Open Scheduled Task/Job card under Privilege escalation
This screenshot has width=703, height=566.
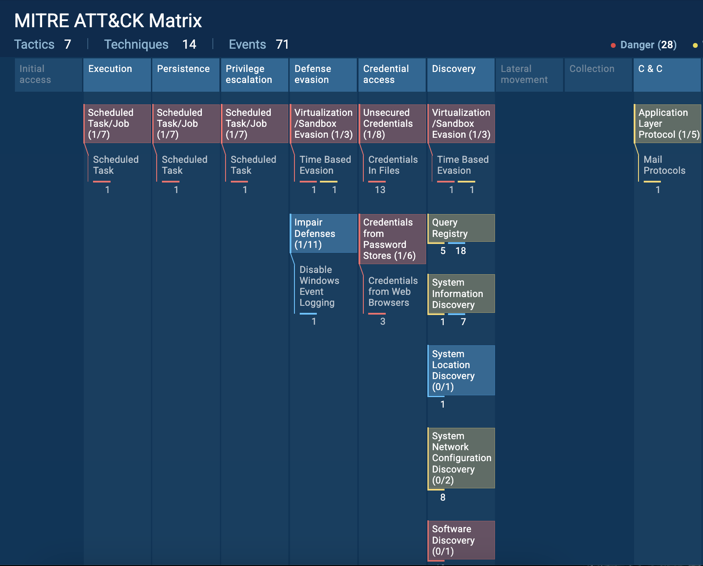point(255,124)
